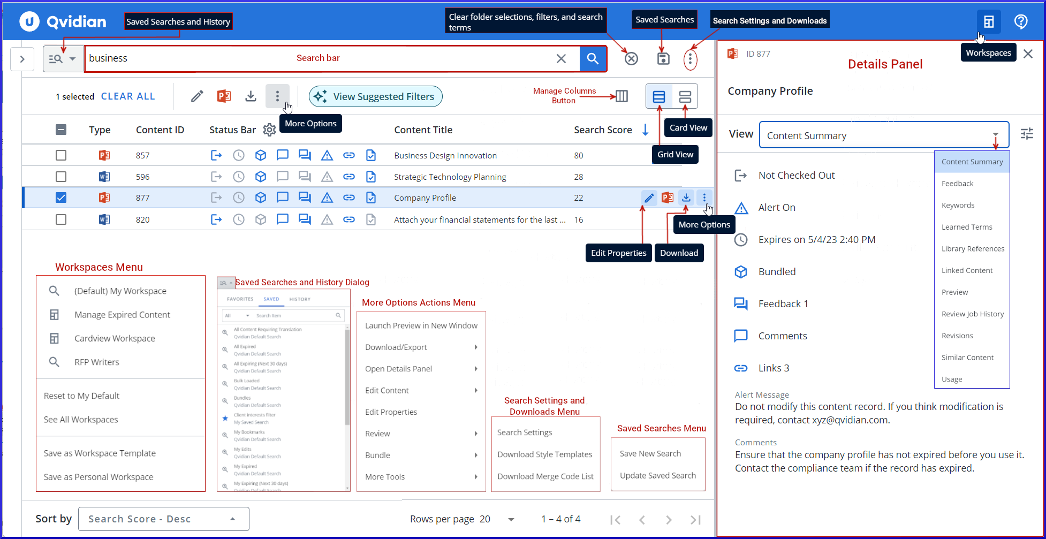
Task: Open toolbar More Options vertical dots
Action: (277, 96)
